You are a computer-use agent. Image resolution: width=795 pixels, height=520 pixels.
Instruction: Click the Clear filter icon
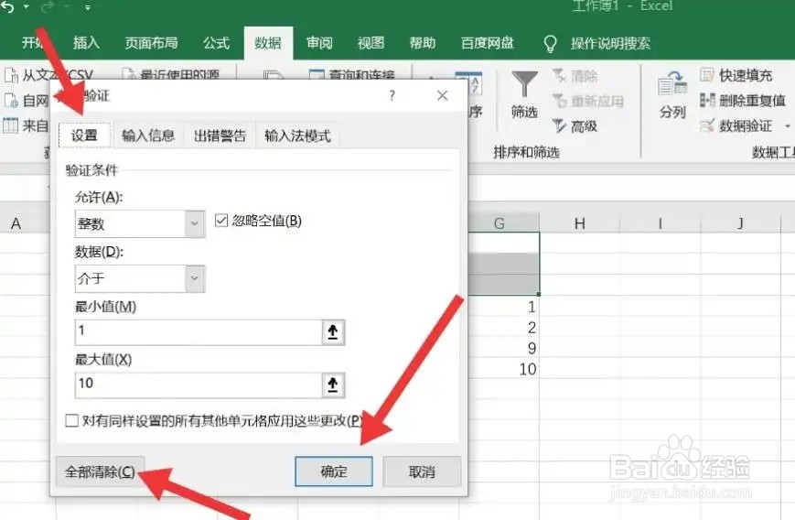[559, 76]
